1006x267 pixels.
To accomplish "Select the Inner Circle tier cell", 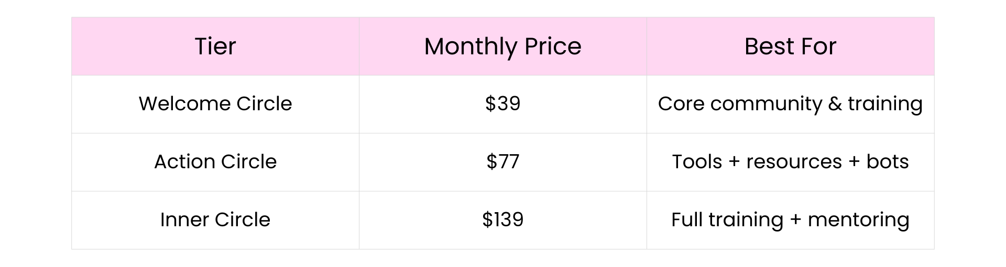I will pyautogui.click(x=215, y=220).
